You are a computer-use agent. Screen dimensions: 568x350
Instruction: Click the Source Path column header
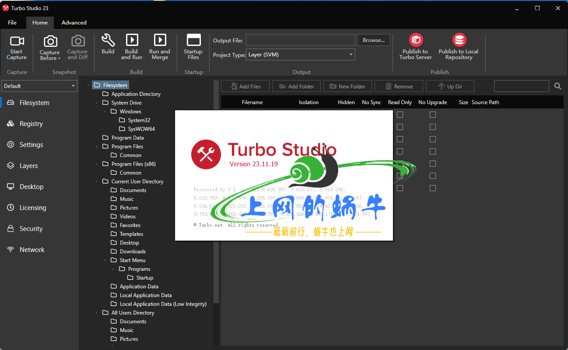485,102
